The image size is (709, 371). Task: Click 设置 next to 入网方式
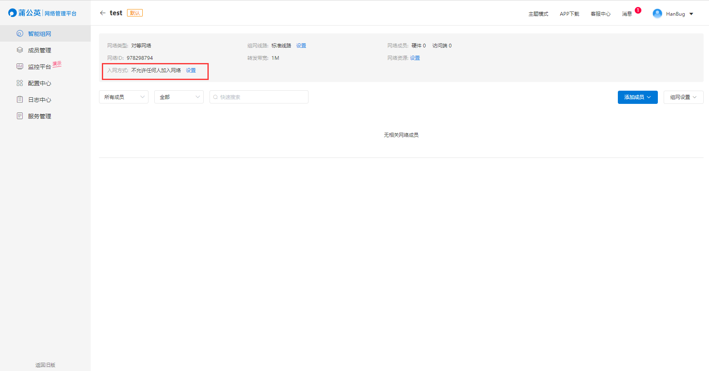pos(191,70)
